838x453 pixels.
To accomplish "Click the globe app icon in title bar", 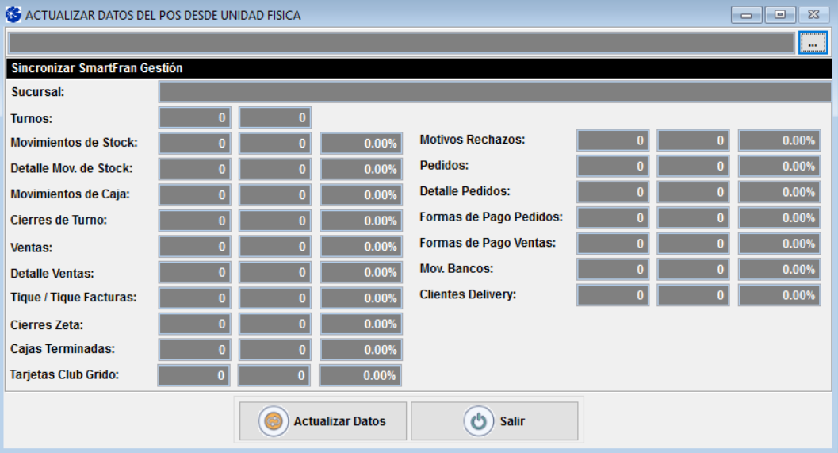I will point(13,15).
